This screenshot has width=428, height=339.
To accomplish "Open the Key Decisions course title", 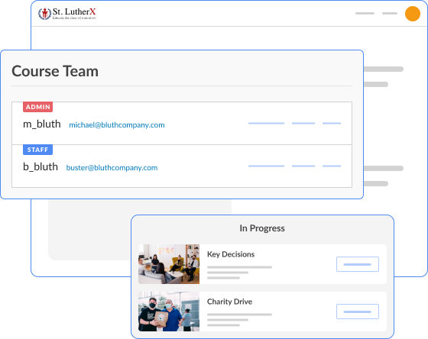I will pos(231,254).
